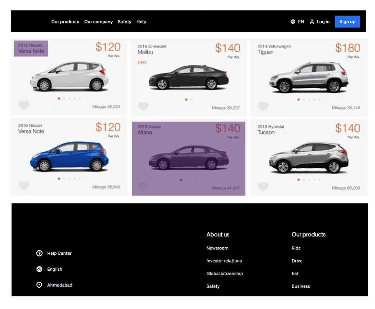The width and height of the screenshot is (375, 309).
Task: Favorite the 2016 Nissan Altima
Action: [143, 187]
